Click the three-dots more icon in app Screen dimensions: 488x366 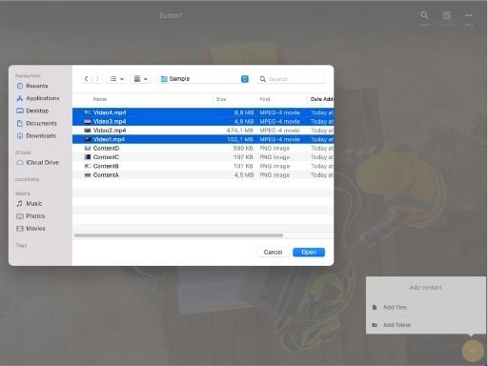tap(469, 15)
